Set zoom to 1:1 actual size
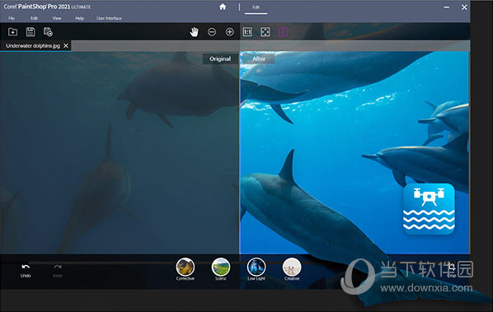Screen dimensions: 493x312 247,32
